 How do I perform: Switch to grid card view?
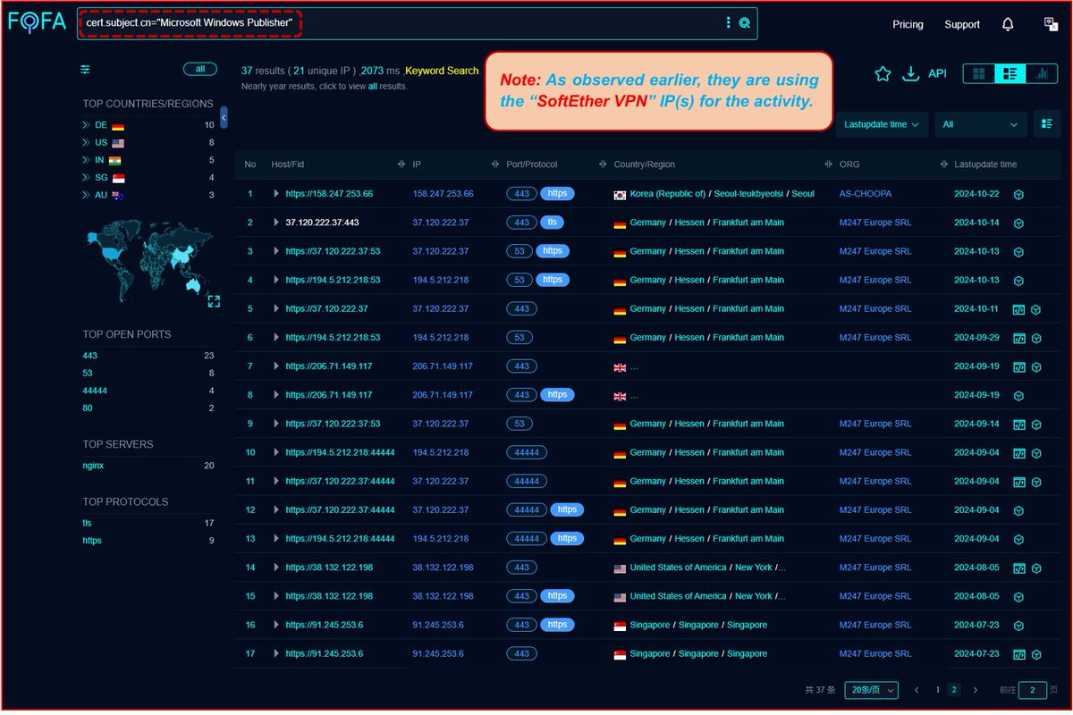pyautogui.click(x=979, y=73)
